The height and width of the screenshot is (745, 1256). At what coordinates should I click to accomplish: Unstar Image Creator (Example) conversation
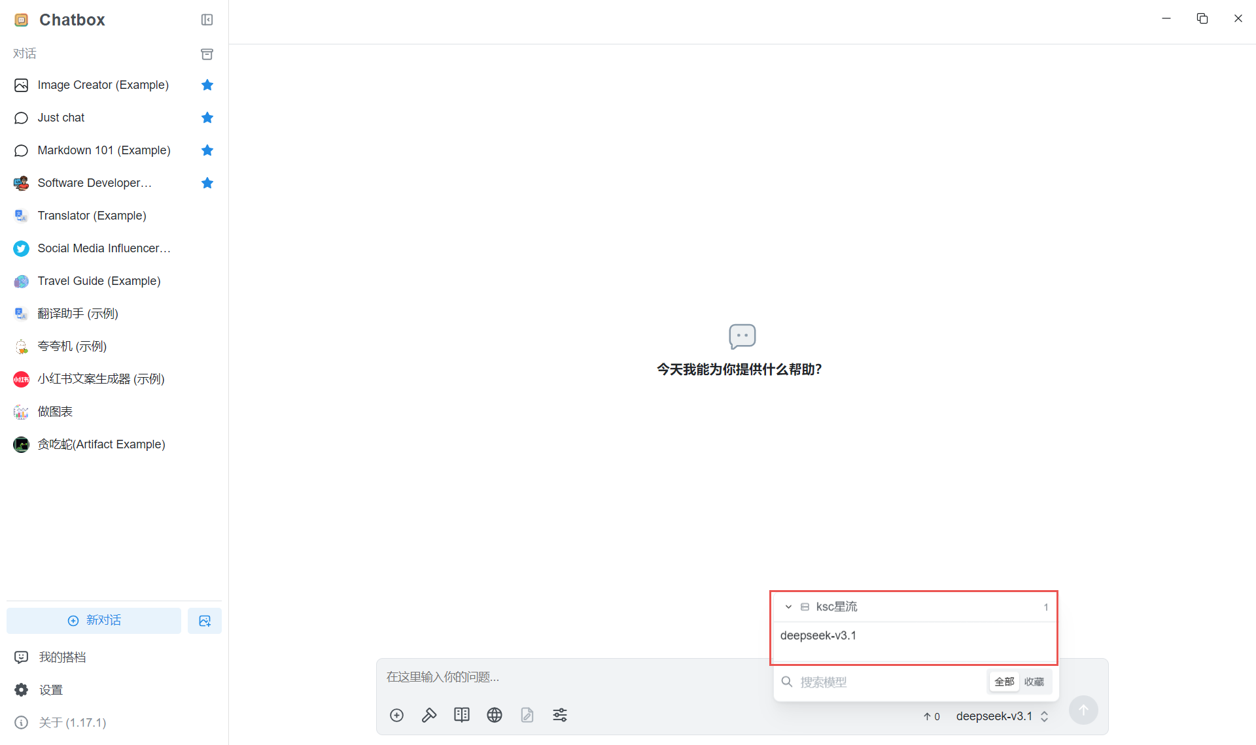click(207, 85)
